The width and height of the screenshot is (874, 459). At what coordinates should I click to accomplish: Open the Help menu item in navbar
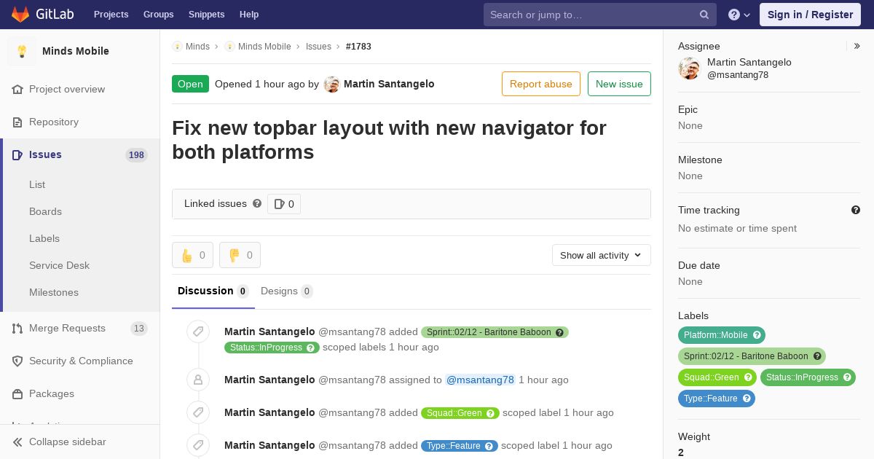click(249, 15)
